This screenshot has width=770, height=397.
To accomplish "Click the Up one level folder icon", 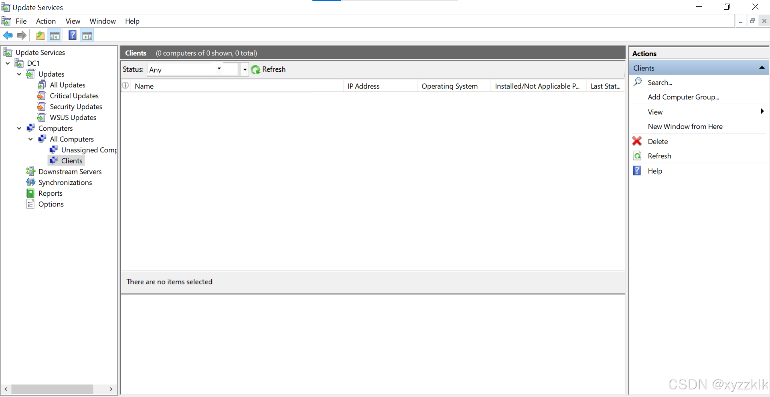I will click(x=40, y=36).
